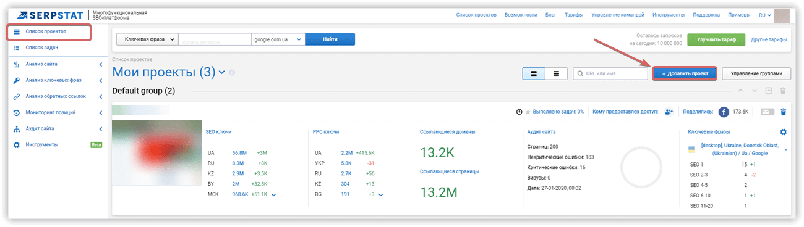804x227 pixels.
Task: Open Примеры in top navigation
Action: tap(739, 14)
